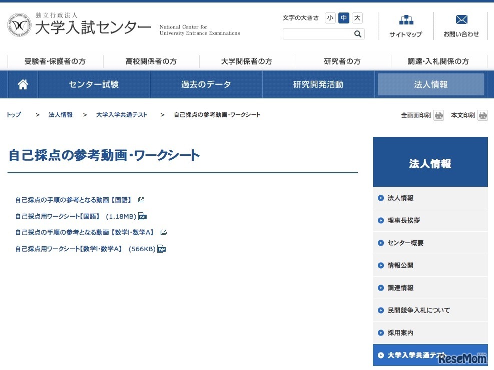This screenshot has height=370, width=494.
Task: Click the 本文印刷 printer icon
Action: 482,115
